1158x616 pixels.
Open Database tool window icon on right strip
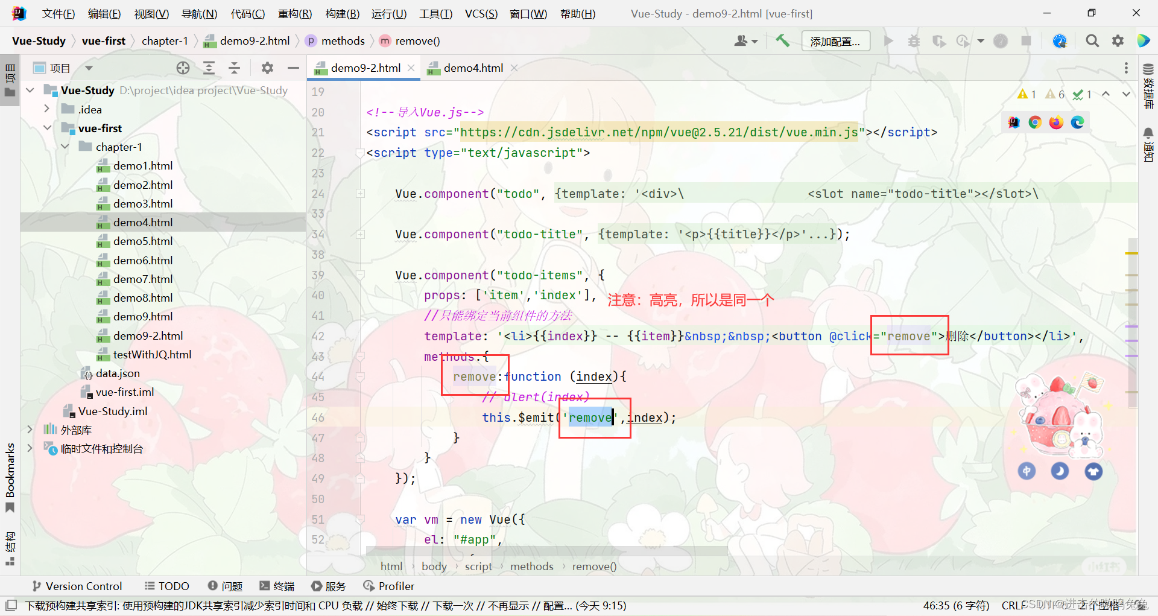1148,86
